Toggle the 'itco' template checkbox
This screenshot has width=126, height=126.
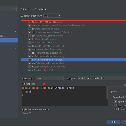29,32
